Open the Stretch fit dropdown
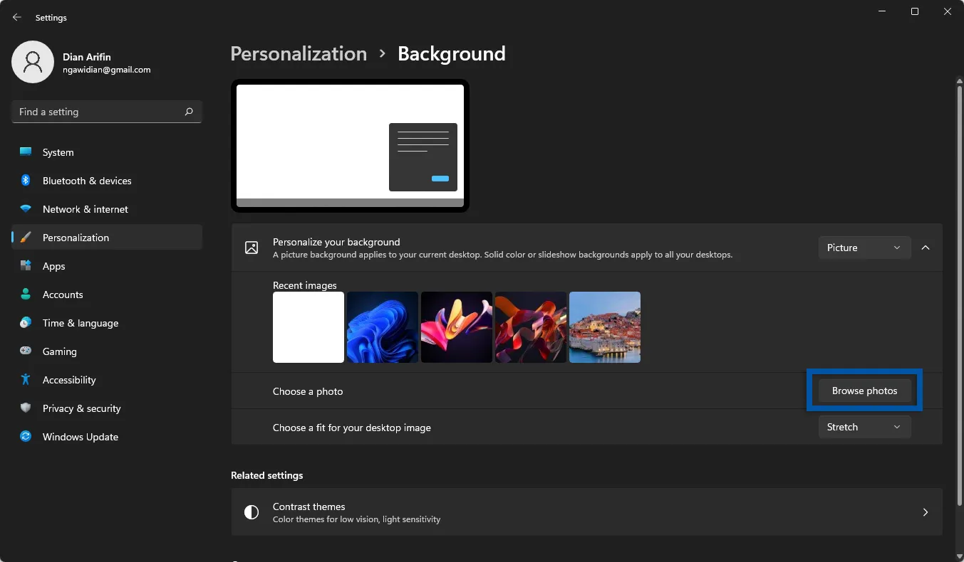Image resolution: width=964 pixels, height=562 pixels. tap(864, 427)
